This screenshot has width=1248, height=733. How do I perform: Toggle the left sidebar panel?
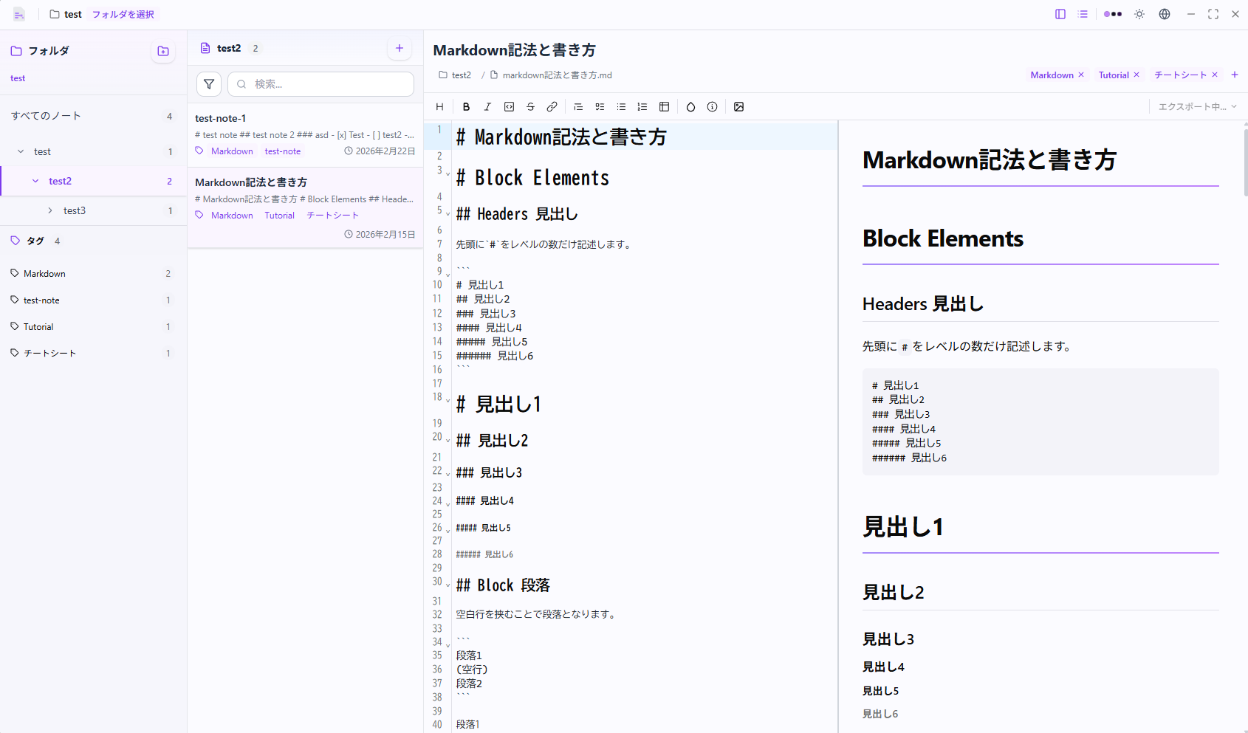tap(1061, 13)
